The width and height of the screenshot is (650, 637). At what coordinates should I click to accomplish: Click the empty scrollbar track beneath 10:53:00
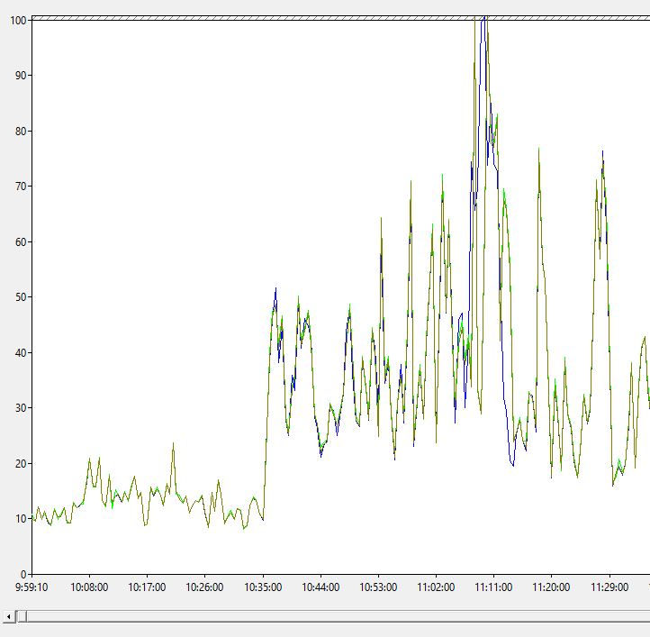[x=378, y=616]
